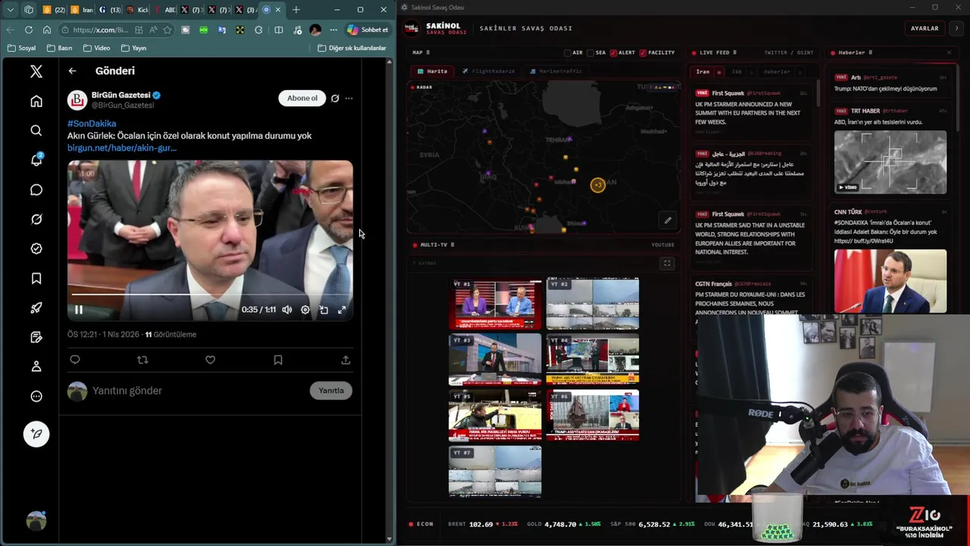The image size is (970, 546).
Task: Open the birgun.net article link
Action: click(x=122, y=148)
